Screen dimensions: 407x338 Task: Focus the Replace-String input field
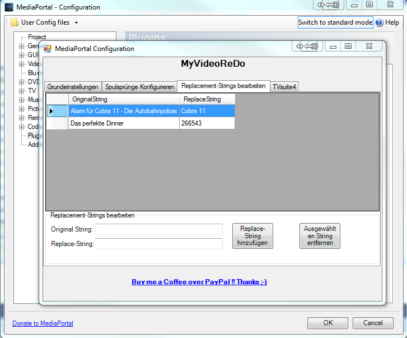[159, 244]
